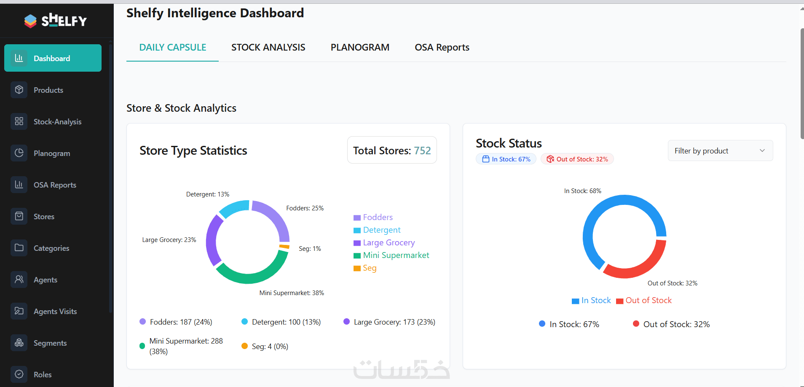Click the Stores shopping bag icon

pyautogui.click(x=19, y=216)
